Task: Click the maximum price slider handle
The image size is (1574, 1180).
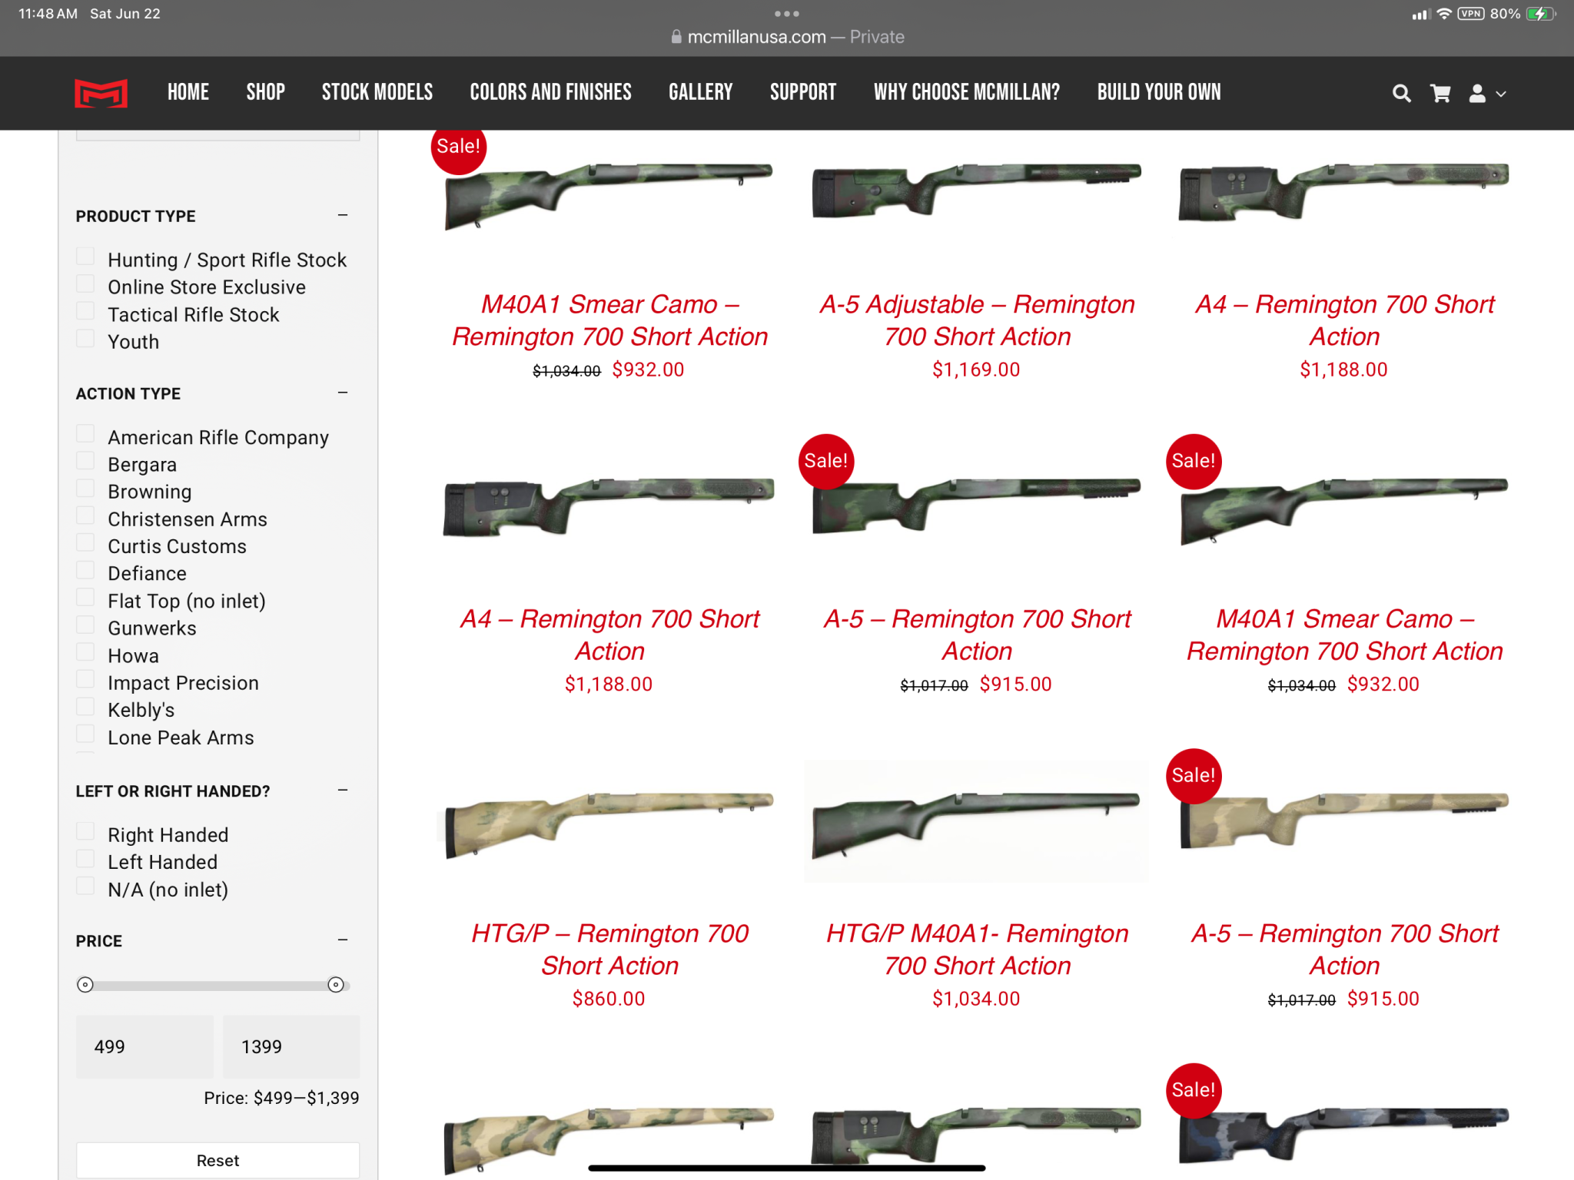Action: pyautogui.click(x=336, y=985)
